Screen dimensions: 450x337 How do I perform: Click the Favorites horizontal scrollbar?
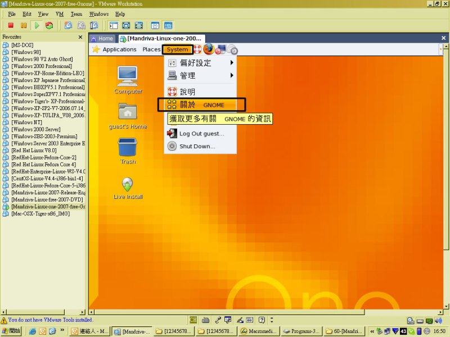(x=43, y=312)
